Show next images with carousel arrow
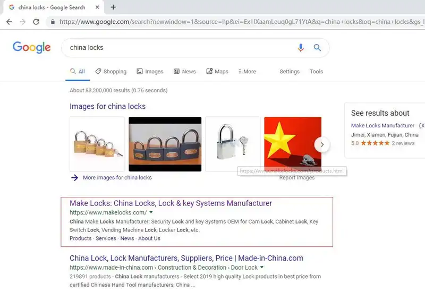The image size is (425, 293). coord(322,144)
